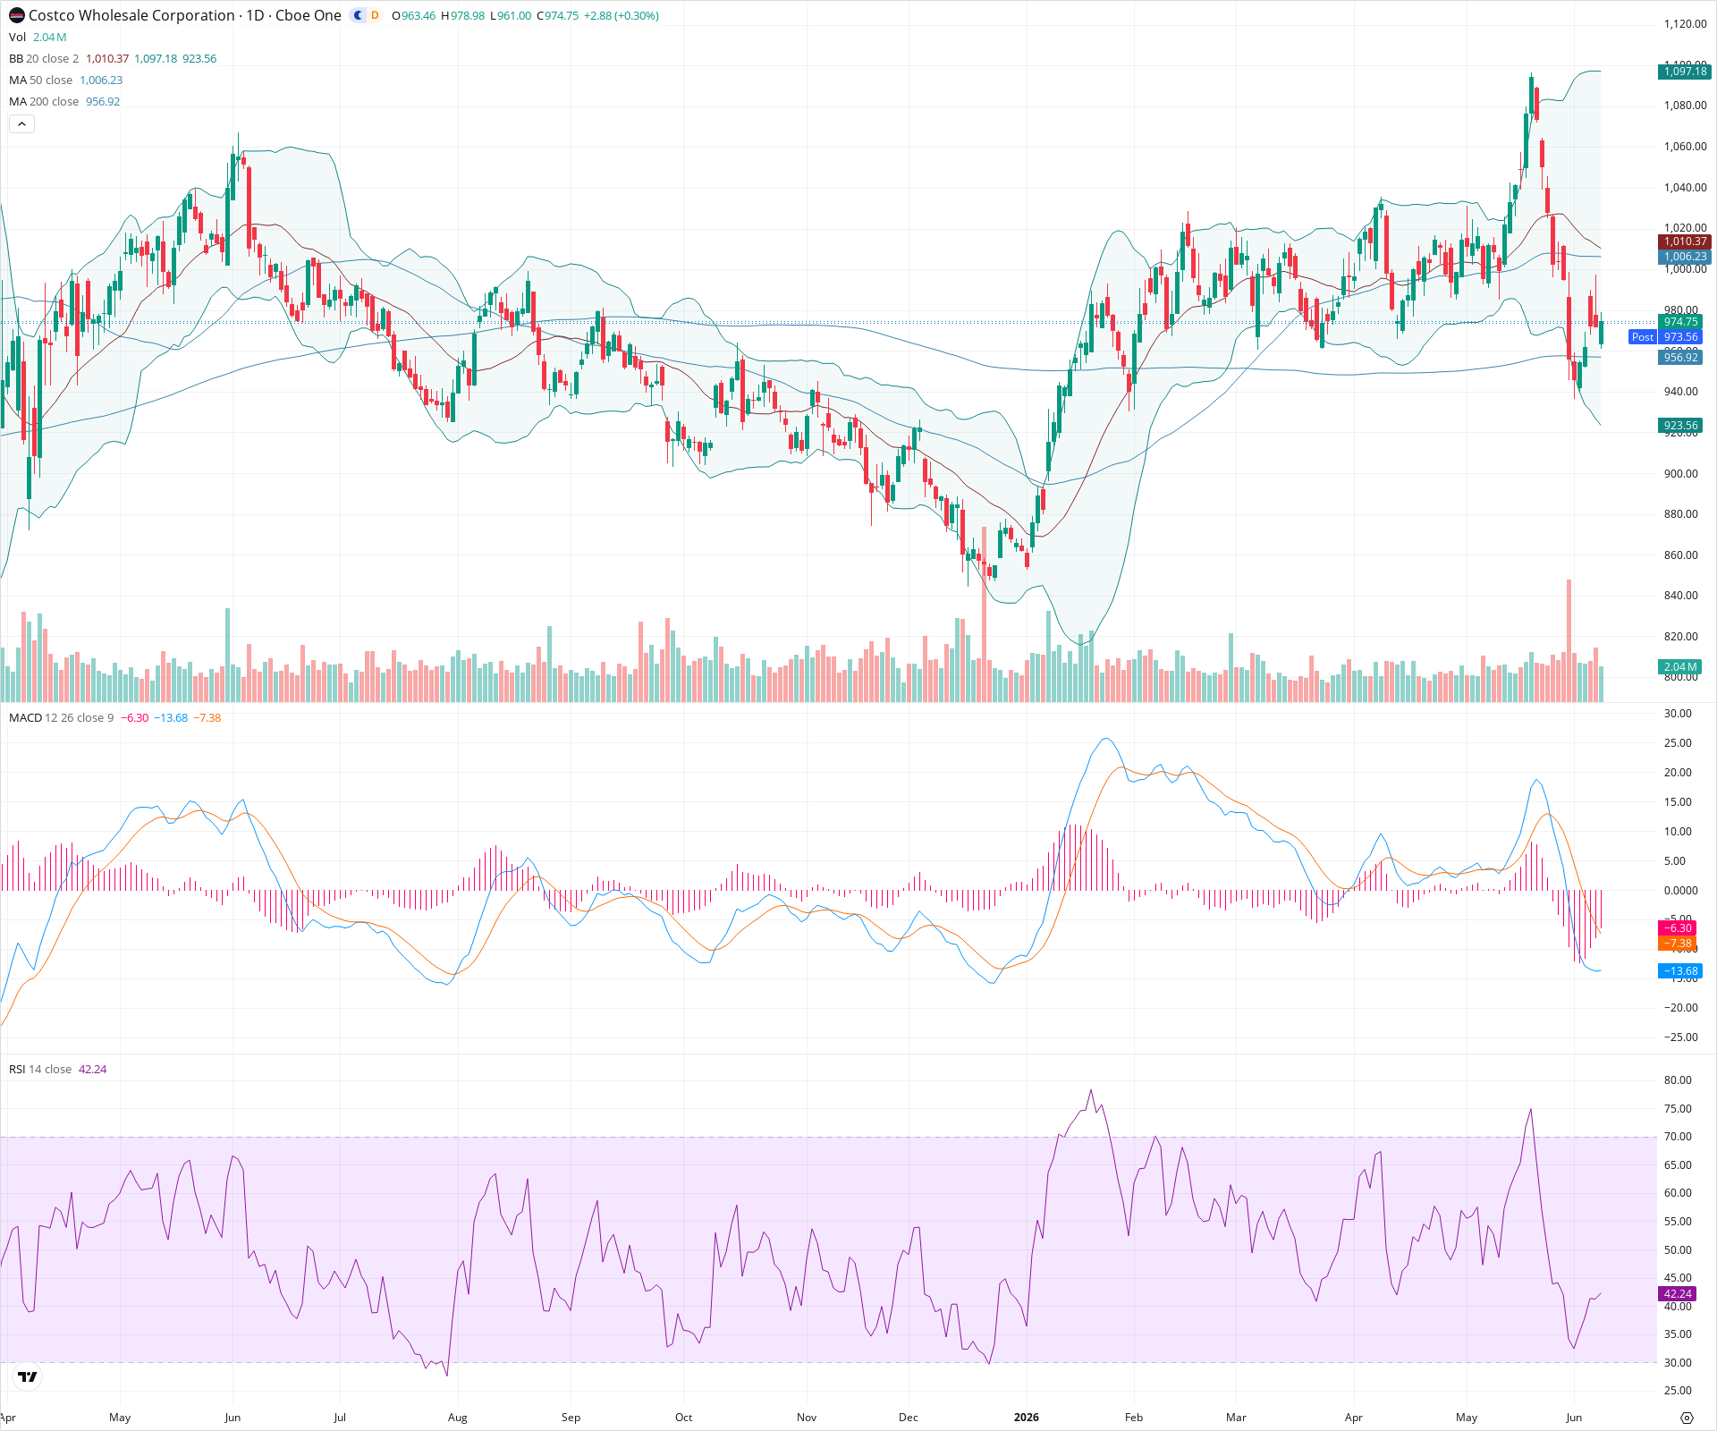Image resolution: width=1717 pixels, height=1431 pixels.
Task: Select the RSI 14 close legend
Action: pos(40,1069)
